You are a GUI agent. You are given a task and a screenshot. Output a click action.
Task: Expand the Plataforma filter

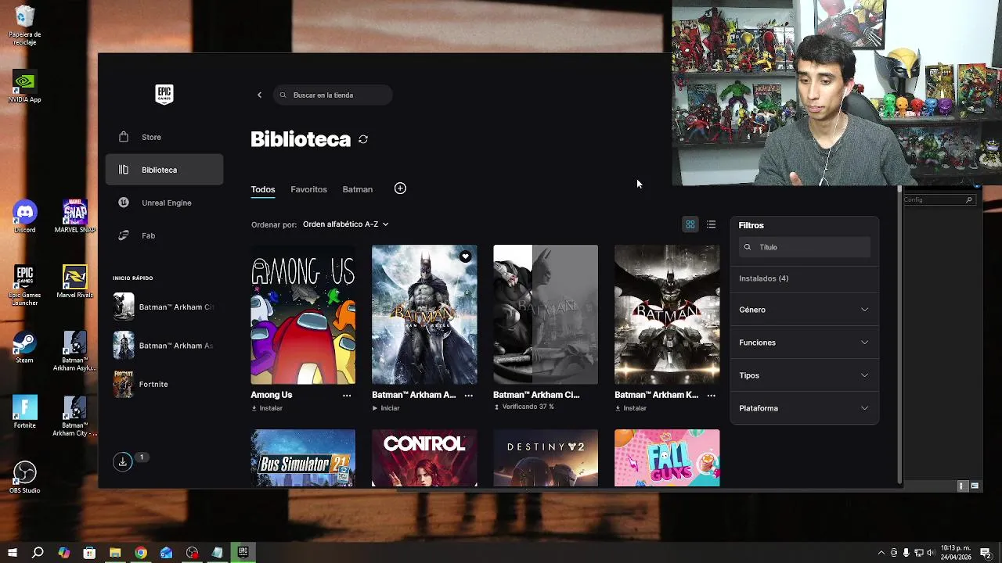pyautogui.click(x=804, y=408)
